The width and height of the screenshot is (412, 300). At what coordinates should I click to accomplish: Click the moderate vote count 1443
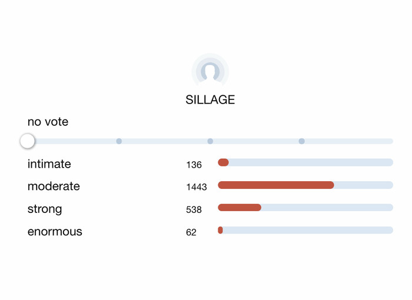(197, 187)
